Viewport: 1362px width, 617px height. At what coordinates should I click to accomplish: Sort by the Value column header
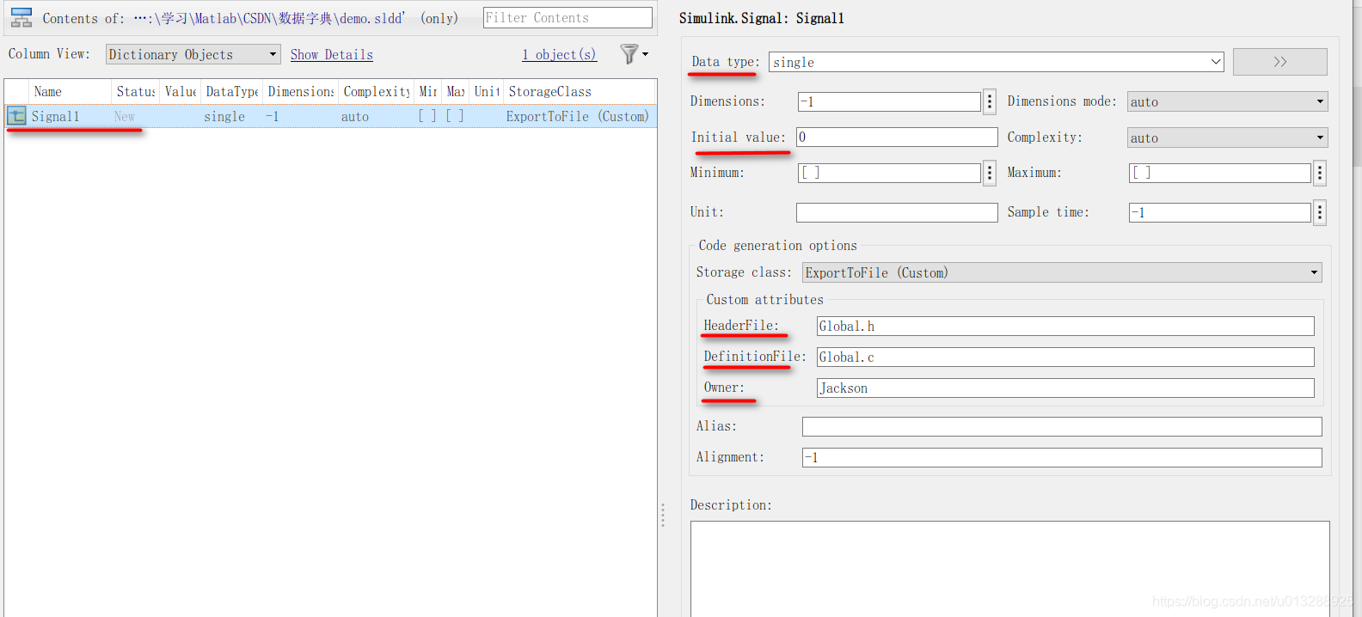point(181,91)
